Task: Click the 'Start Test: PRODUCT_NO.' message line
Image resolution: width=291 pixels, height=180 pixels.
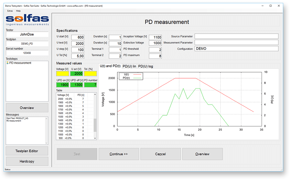Action: [x=17, y=118]
